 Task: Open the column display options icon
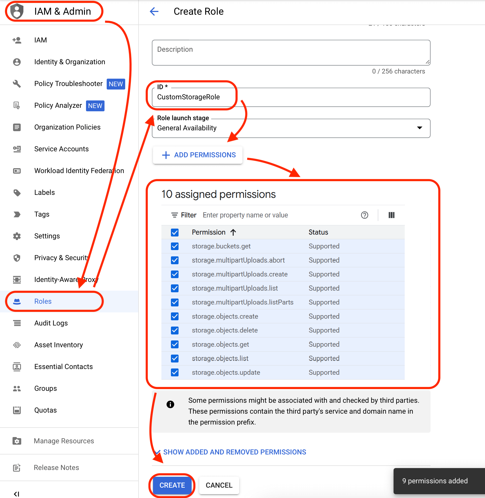[x=391, y=215]
